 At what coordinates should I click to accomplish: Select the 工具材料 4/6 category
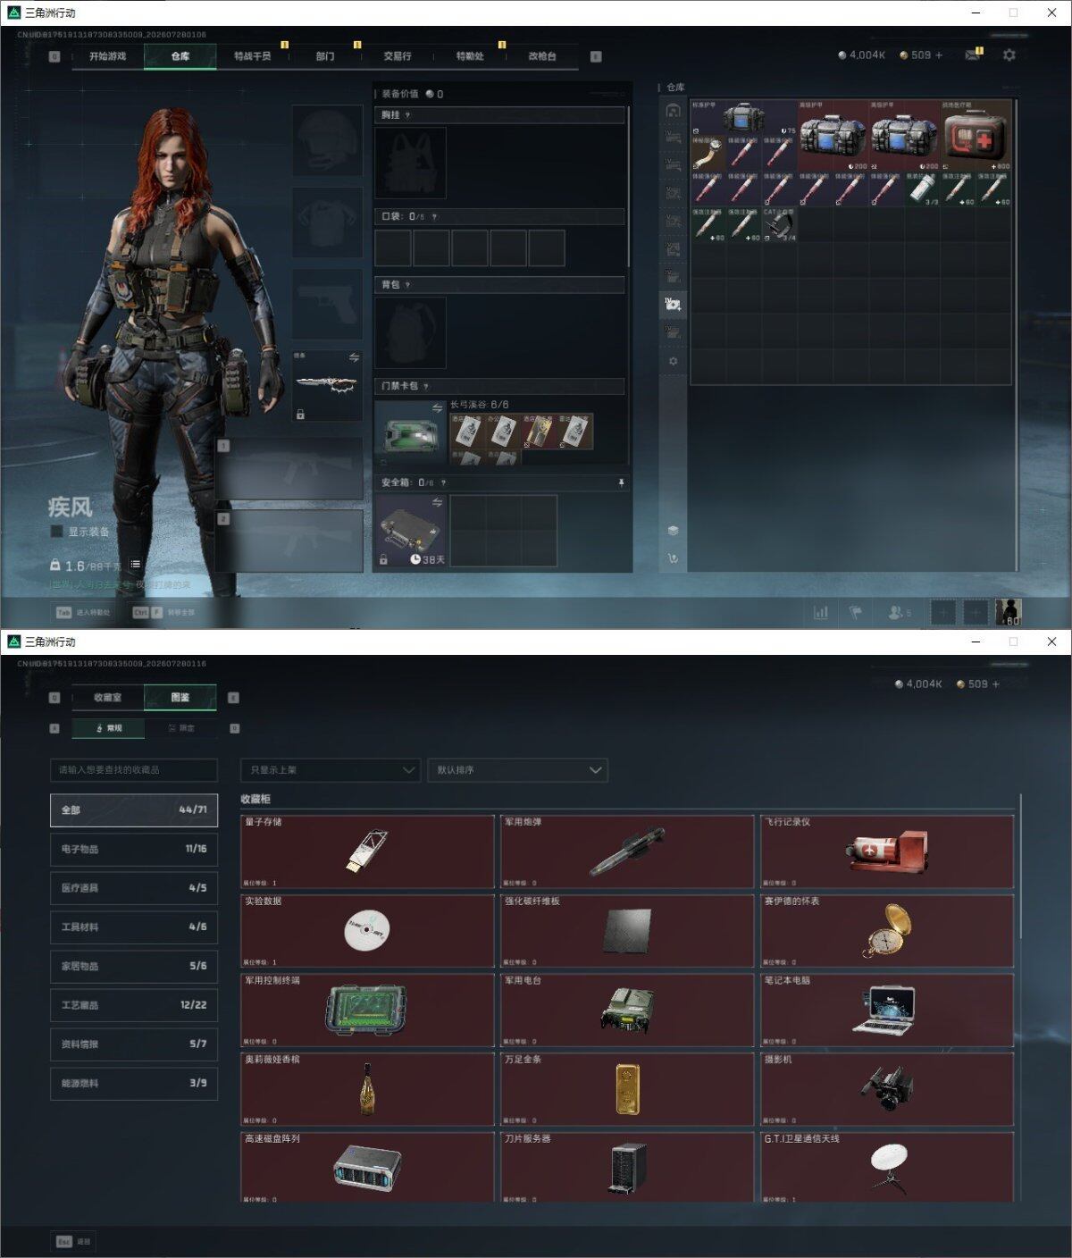134,927
